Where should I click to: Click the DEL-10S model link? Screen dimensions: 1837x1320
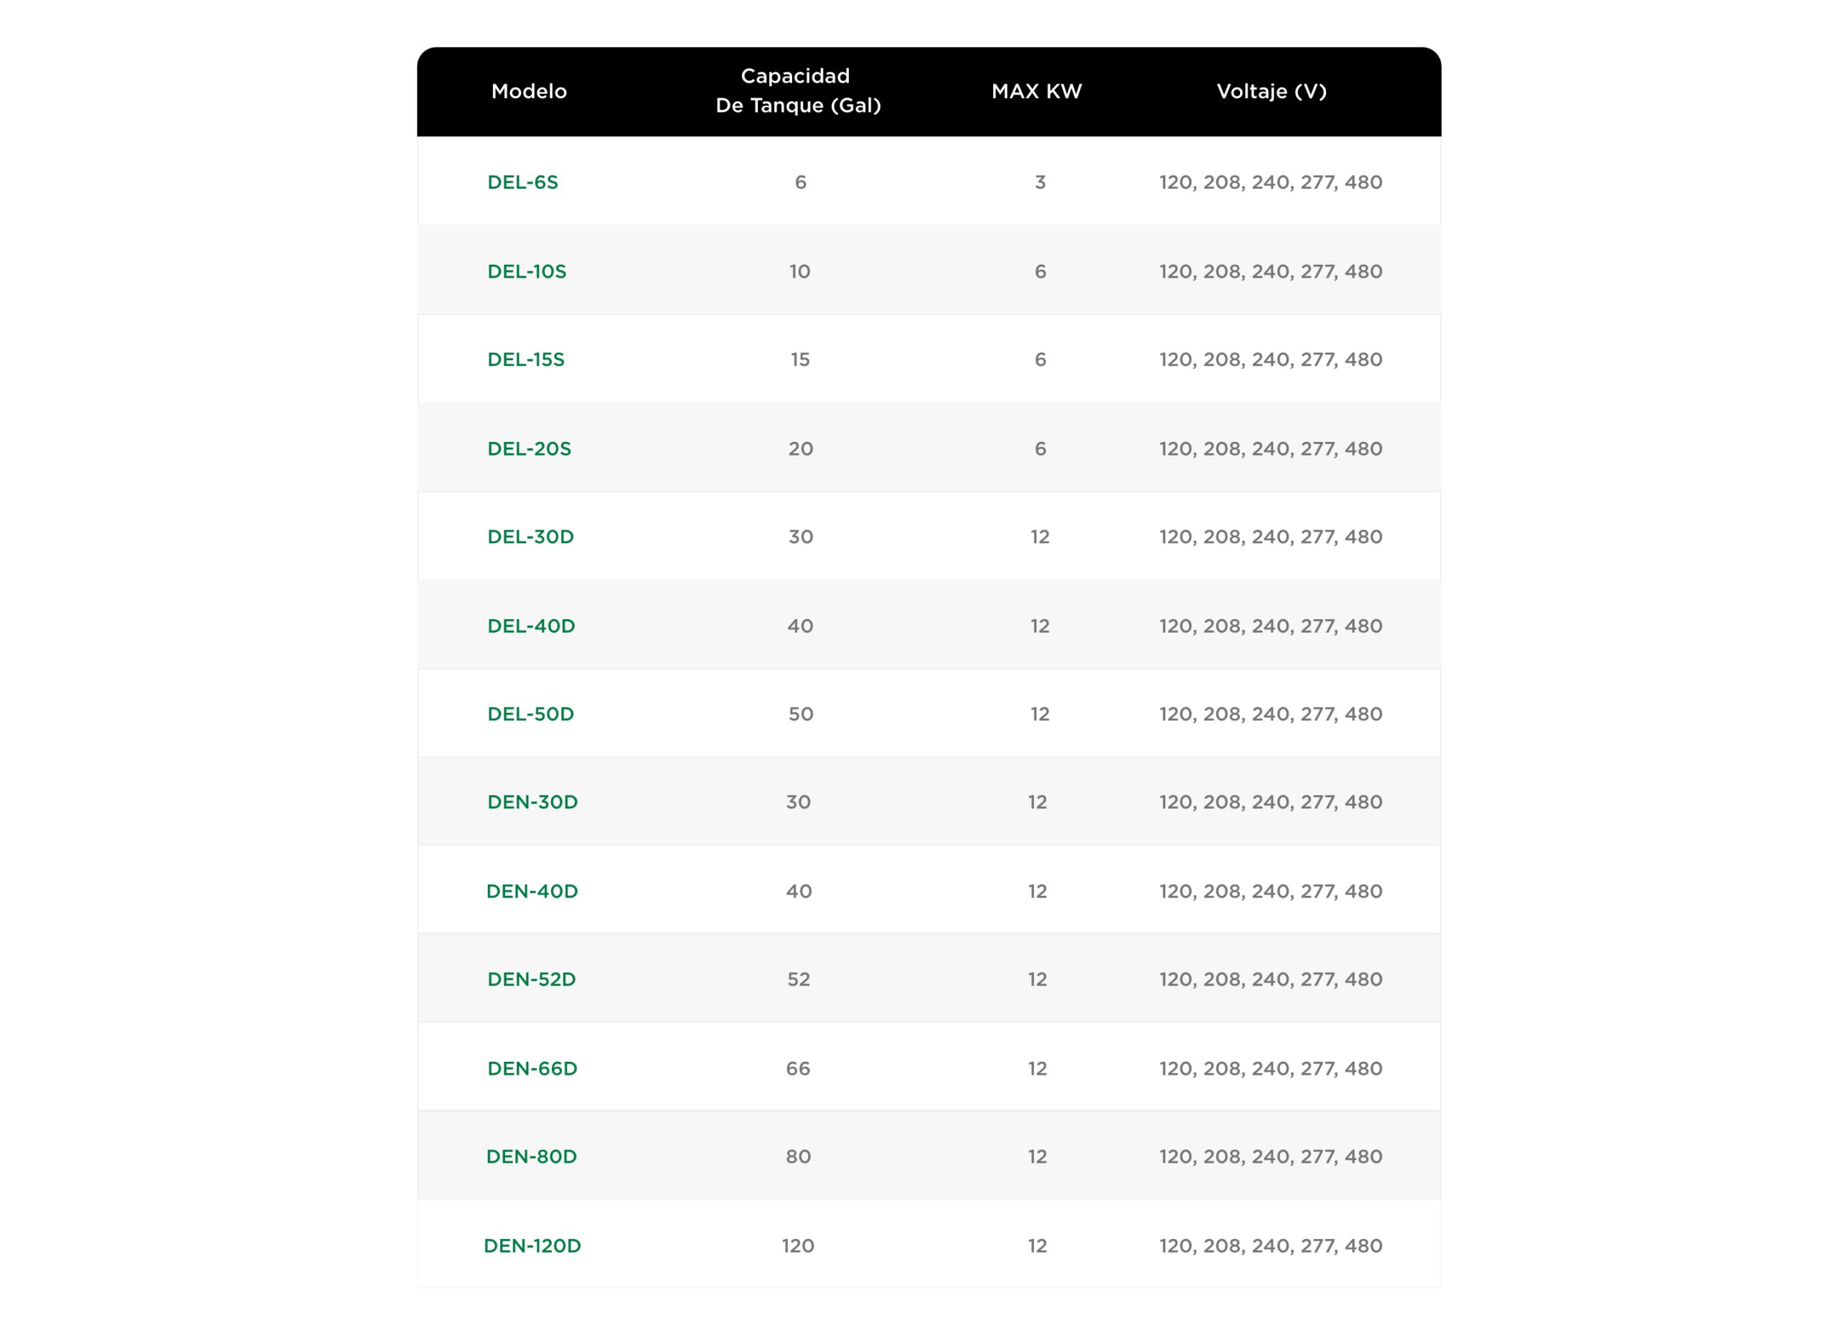[527, 271]
